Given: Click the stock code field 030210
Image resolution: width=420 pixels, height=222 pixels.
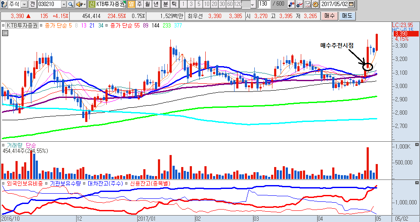Looking at the screenshot, I should pos(49,4).
